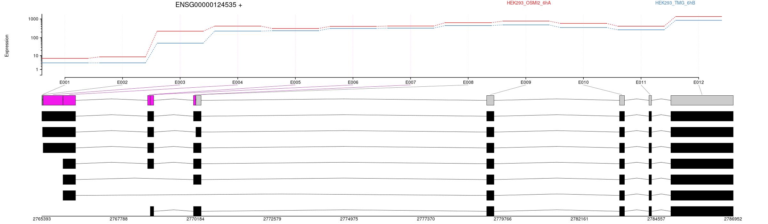
Task: Click genomic coordinate 2772579
Action: point(272,219)
